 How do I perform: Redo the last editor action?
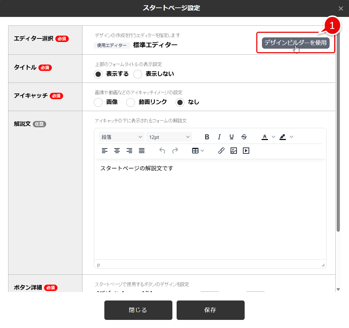tap(175, 151)
